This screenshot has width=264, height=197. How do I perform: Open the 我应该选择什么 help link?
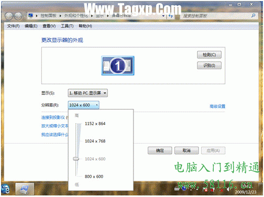[54, 135]
